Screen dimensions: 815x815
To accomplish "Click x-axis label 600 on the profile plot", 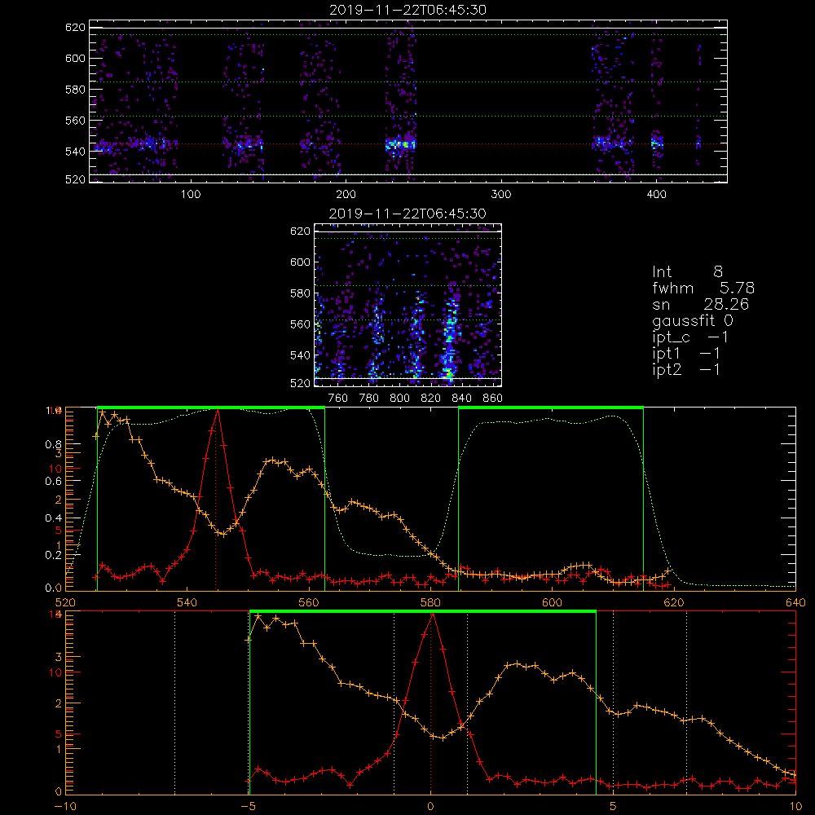I will click(552, 603).
